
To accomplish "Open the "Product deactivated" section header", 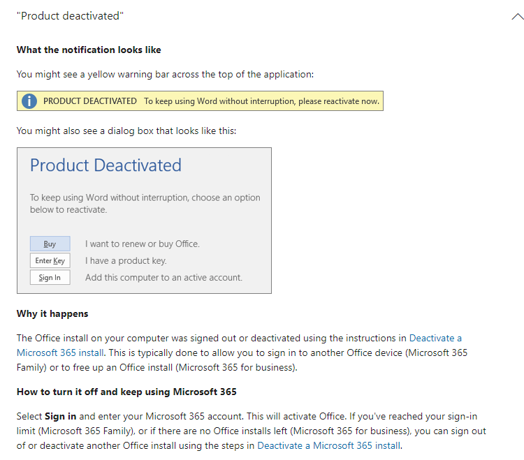I will pyautogui.click(x=70, y=15).
